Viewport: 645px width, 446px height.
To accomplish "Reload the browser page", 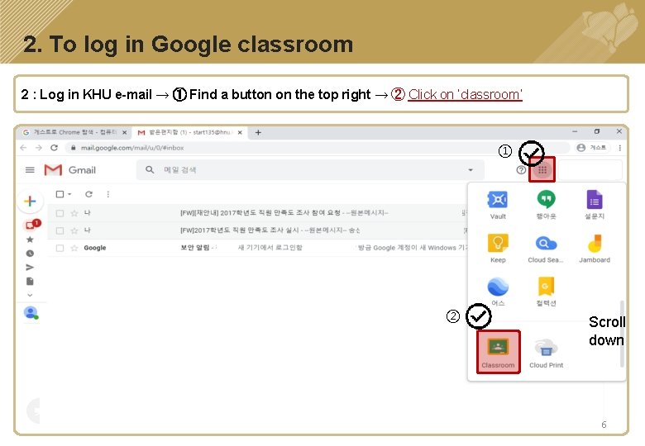I will coord(54,148).
